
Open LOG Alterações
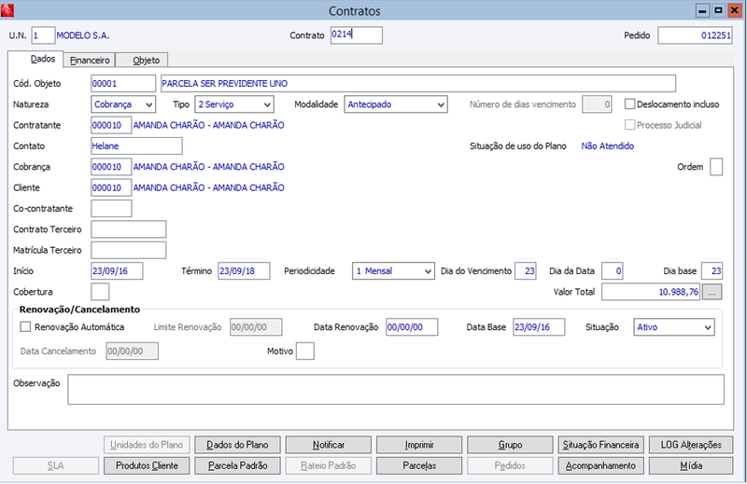click(691, 445)
